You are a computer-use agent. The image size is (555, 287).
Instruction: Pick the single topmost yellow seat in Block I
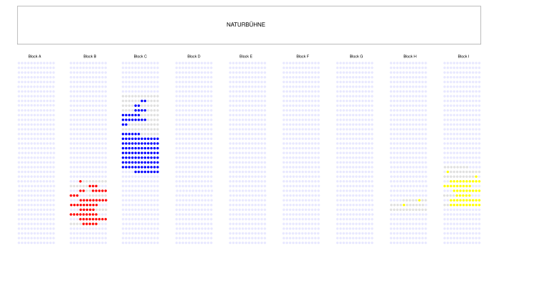coord(447,171)
